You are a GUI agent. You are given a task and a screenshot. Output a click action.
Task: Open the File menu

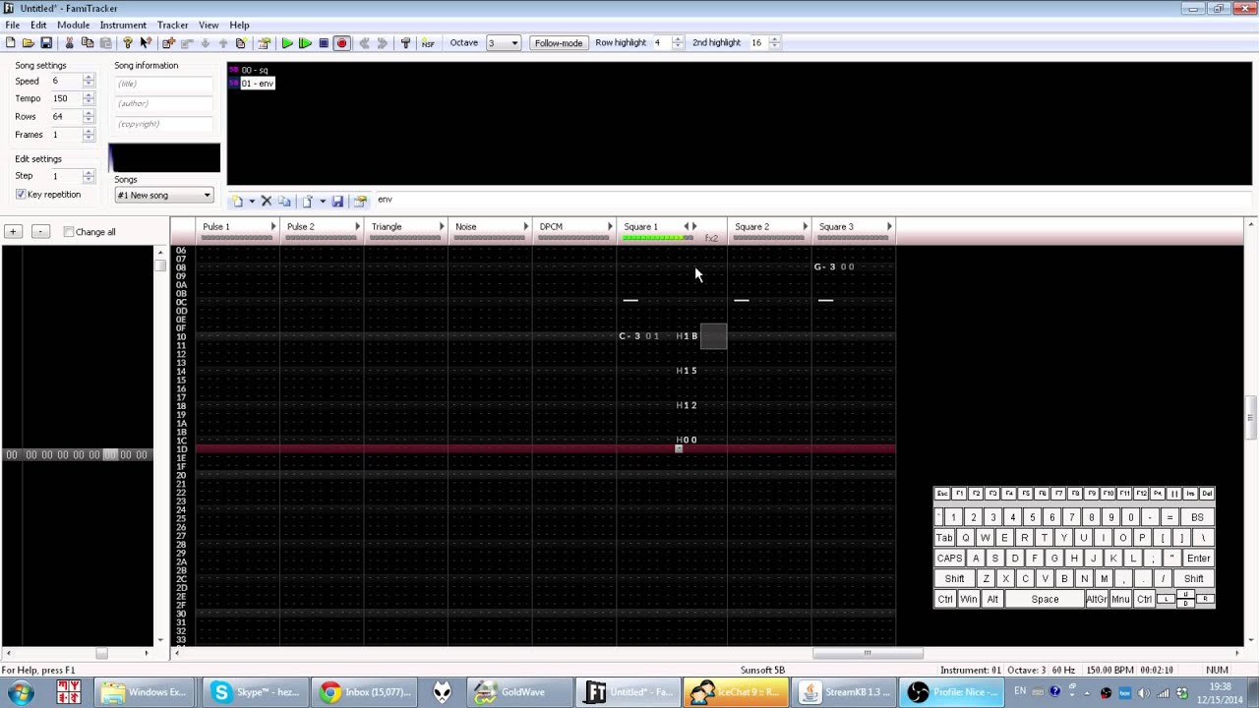(x=13, y=25)
